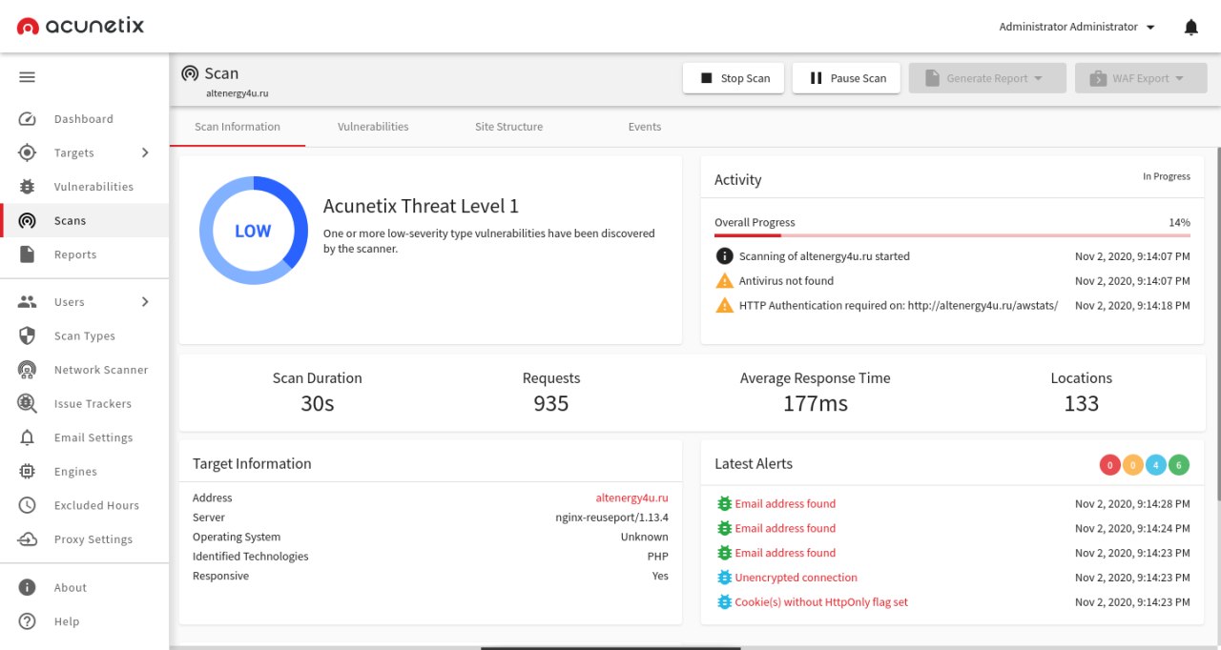1221x650 pixels.
Task: Open Email address found alert at 9:14:23 PM
Action: click(785, 553)
